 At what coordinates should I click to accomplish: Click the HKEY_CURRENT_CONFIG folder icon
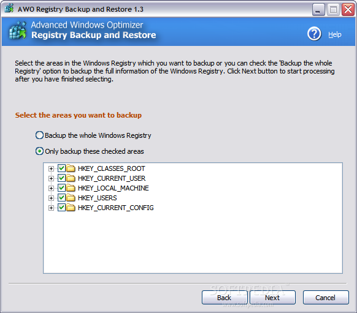click(71, 208)
